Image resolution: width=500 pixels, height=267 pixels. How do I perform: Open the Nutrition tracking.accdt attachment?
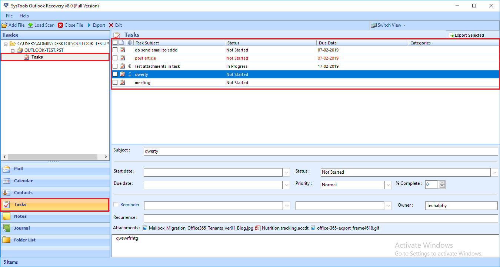pyautogui.click(x=284, y=228)
